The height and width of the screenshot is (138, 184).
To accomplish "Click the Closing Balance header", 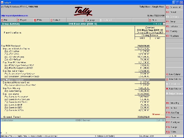I will 150,35.
